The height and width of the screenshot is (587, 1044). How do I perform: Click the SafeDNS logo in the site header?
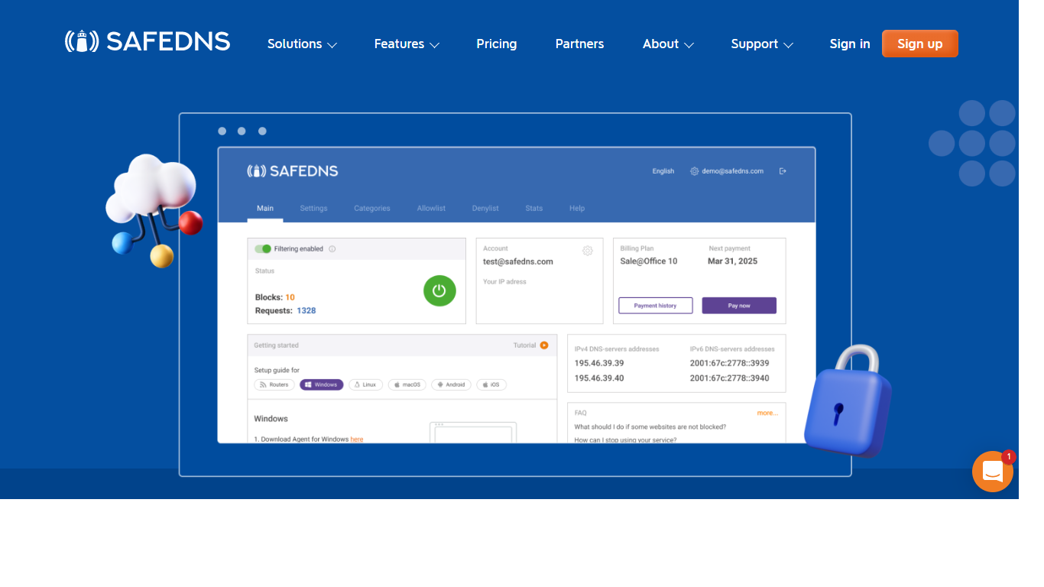coord(148,41)
